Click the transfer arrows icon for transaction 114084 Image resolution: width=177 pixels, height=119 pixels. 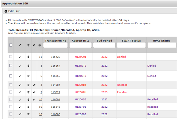[x=34, y=85]
